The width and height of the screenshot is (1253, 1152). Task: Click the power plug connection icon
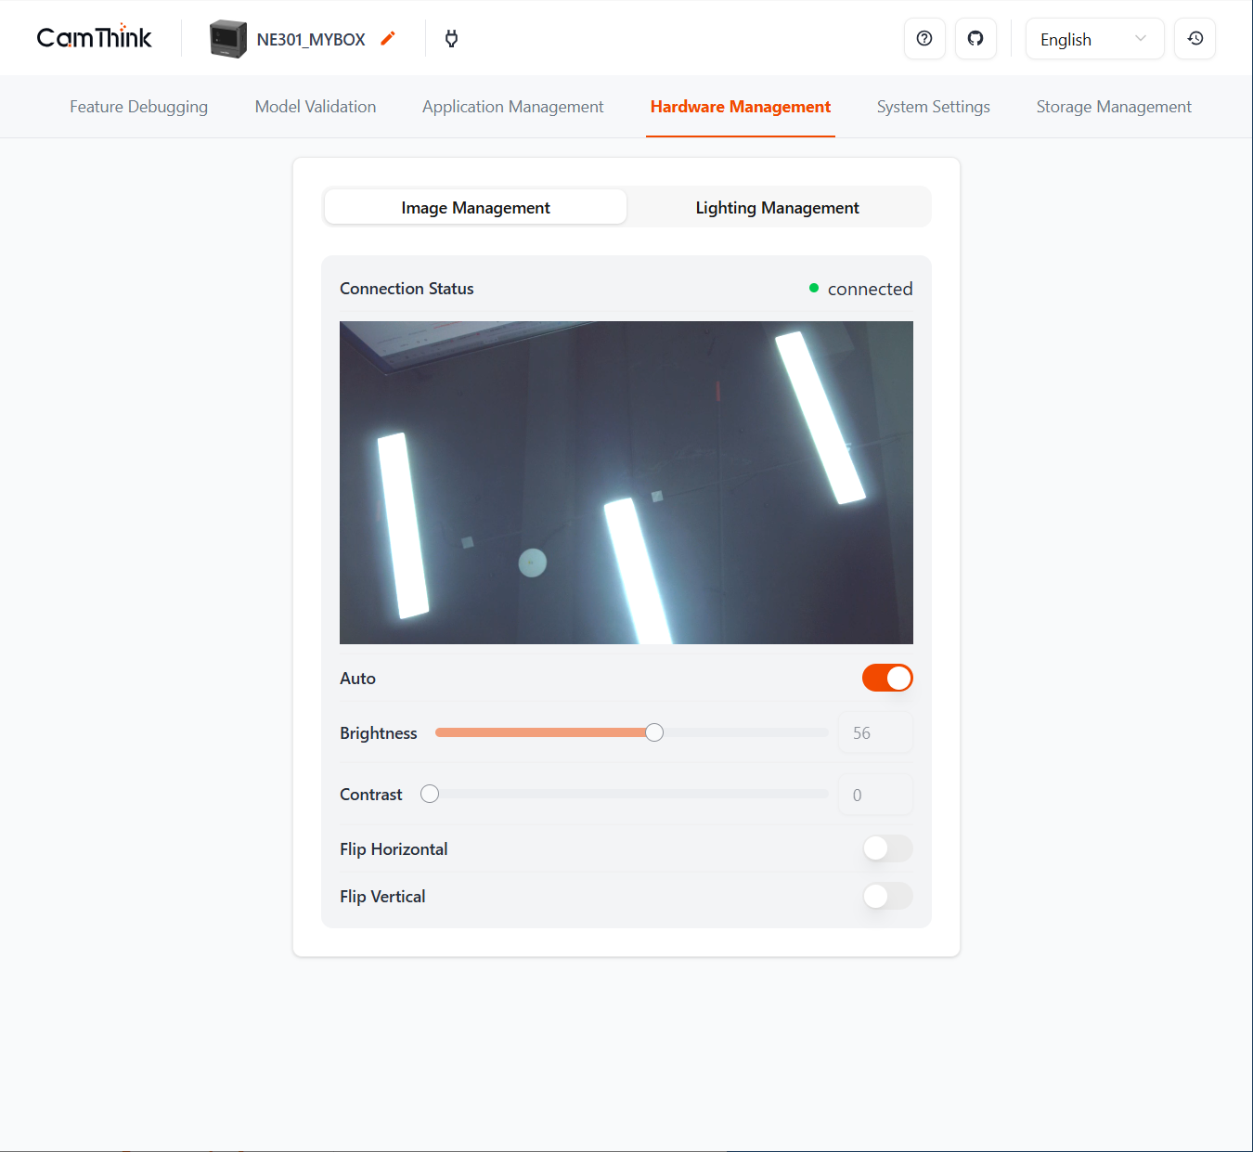pyautogui.click(x=451, y=39)
